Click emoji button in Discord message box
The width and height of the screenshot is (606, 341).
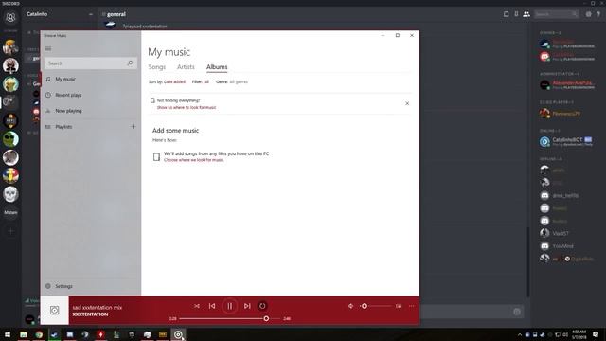point(517,312)
